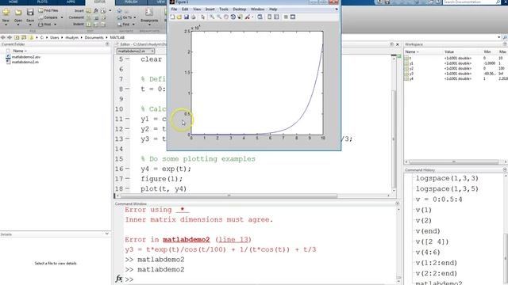Select the Pan hand tool in figure toolbar

pos(226,17)
